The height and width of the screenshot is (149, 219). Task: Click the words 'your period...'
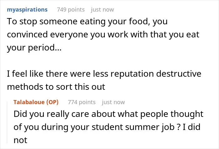coord(34,48)
